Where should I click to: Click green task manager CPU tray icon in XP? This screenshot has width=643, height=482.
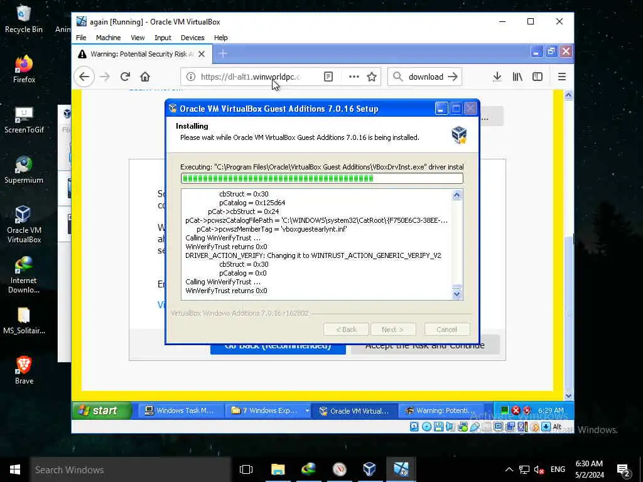click(505, 410)
